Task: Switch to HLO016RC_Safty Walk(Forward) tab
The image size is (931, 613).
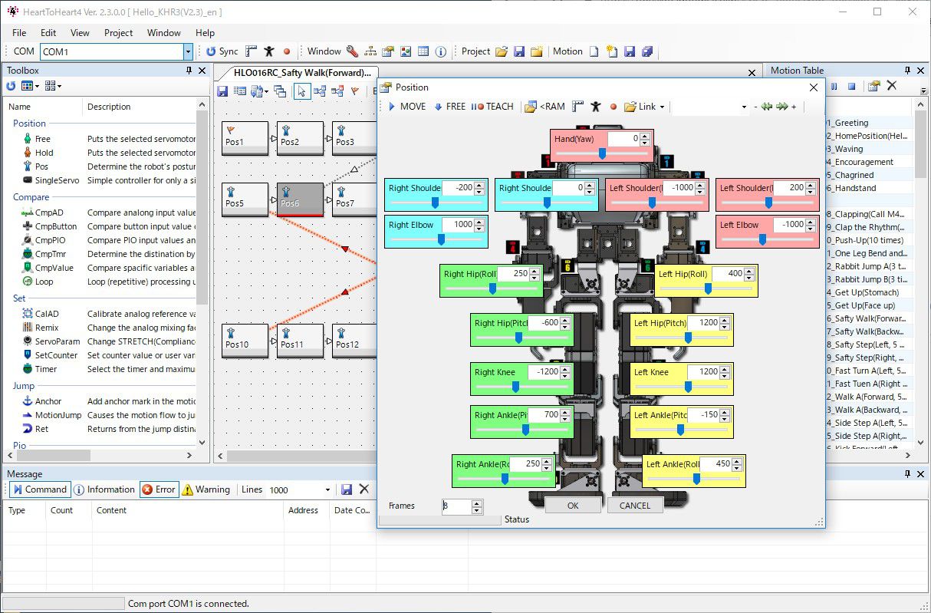Action: pos(302,72)
